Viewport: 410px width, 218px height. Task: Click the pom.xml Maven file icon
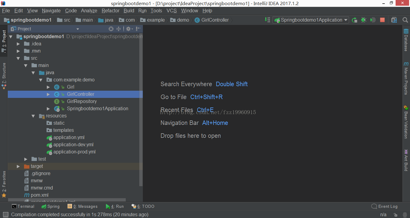[27, 195]
